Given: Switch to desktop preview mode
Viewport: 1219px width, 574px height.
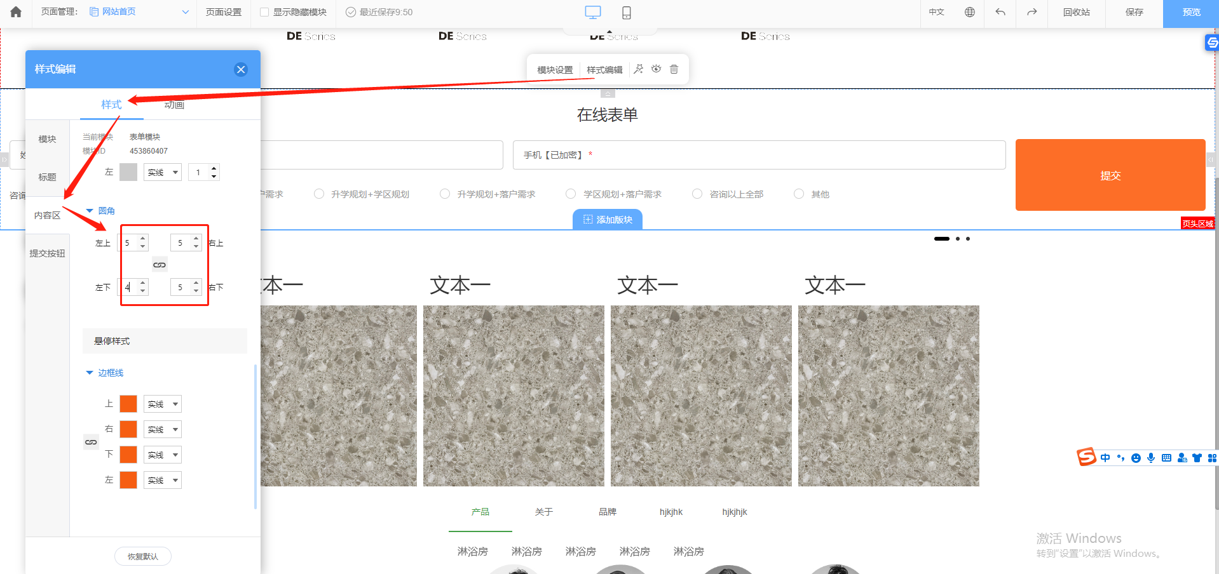Looking at the screenshot, I should [593, 12].
